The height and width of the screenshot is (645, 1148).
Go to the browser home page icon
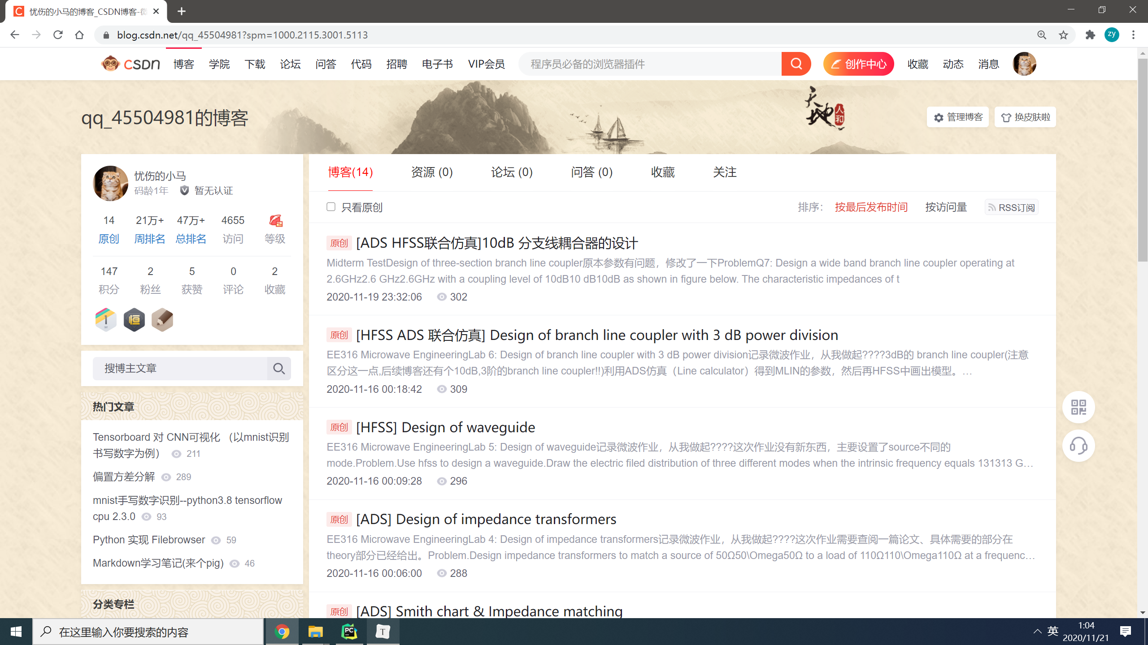point(79,35)
